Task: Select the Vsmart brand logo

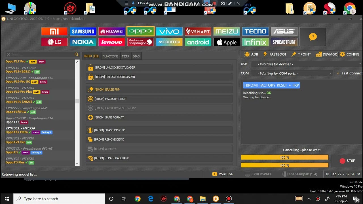Action: click(198, 31)
